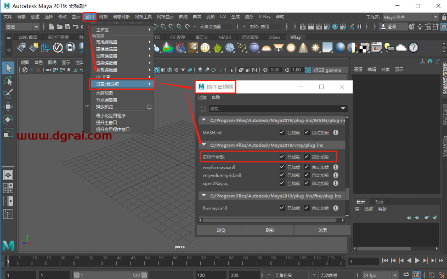Toggle loaded checkbox for vrayformaya.mll
Screen dimensions: 447x279
click(282, 167)
